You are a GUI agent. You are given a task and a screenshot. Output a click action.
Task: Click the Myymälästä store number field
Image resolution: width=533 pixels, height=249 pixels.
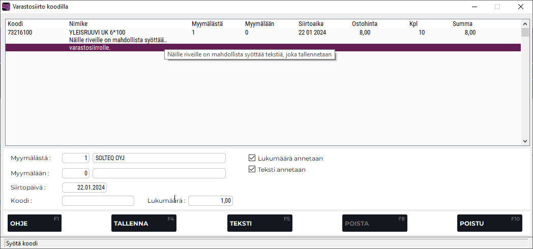[x=76, y=158]
